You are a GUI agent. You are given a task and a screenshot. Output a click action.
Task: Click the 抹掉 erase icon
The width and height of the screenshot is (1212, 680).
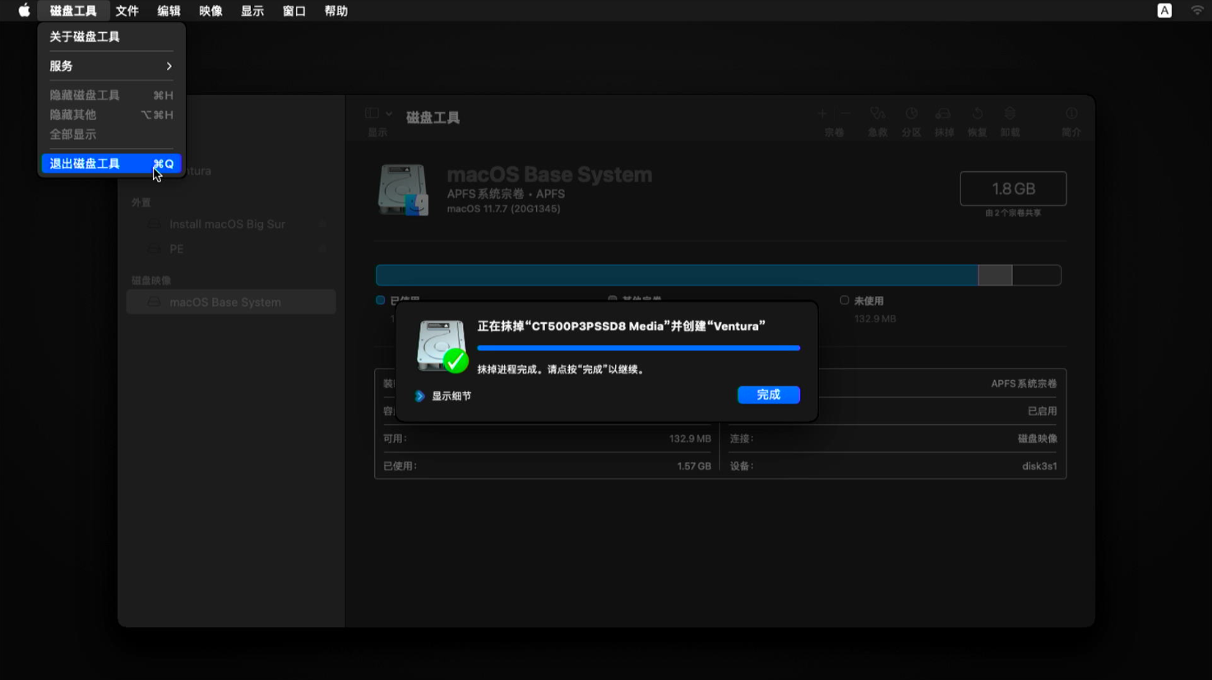tap(943, 113)
